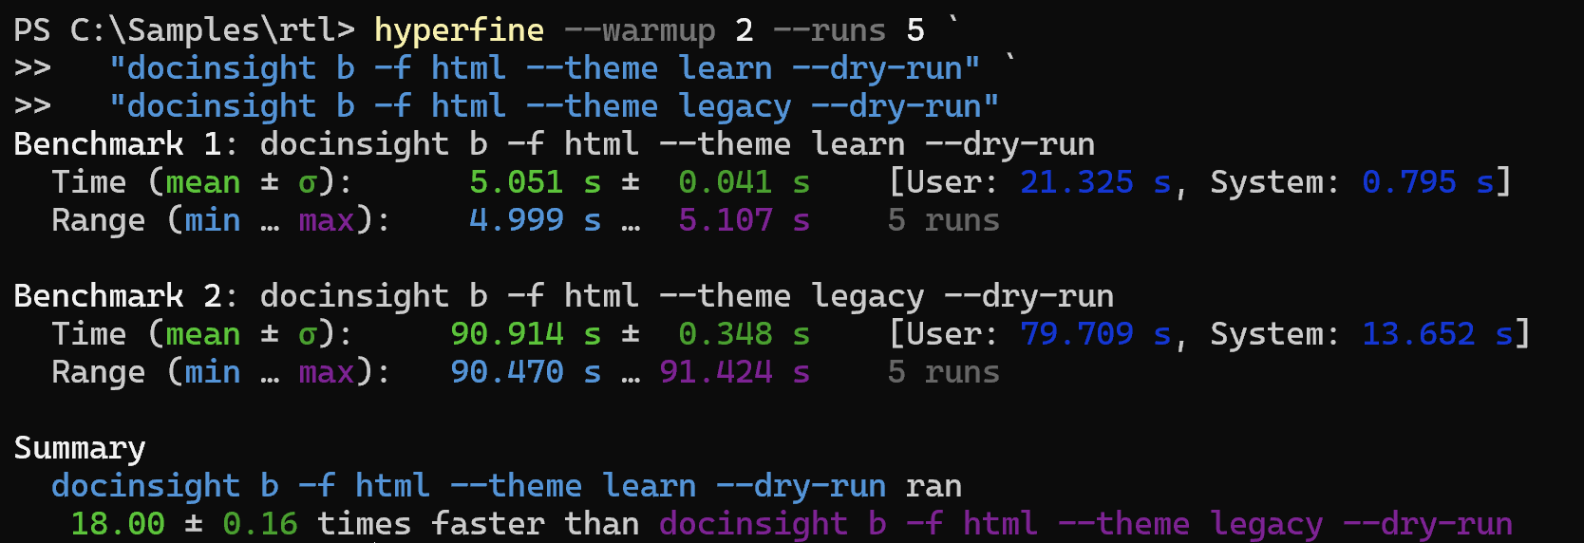Select the 5.051 s mean time value
This screenshot has height=543, width=1584.
(x=535, y=182)
